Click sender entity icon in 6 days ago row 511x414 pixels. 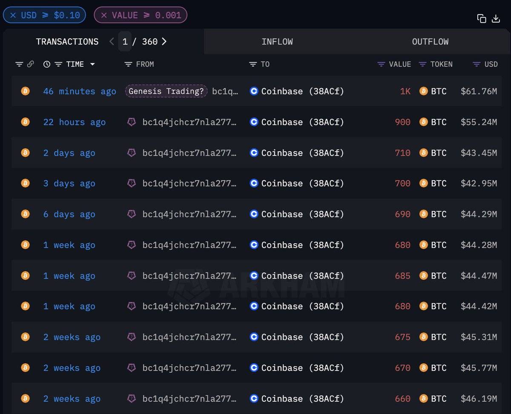132,214
